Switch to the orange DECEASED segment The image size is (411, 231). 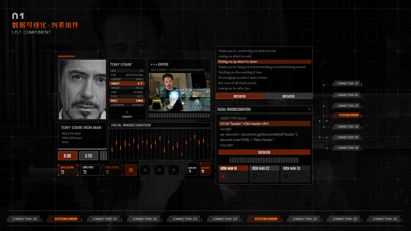point(240,96)
